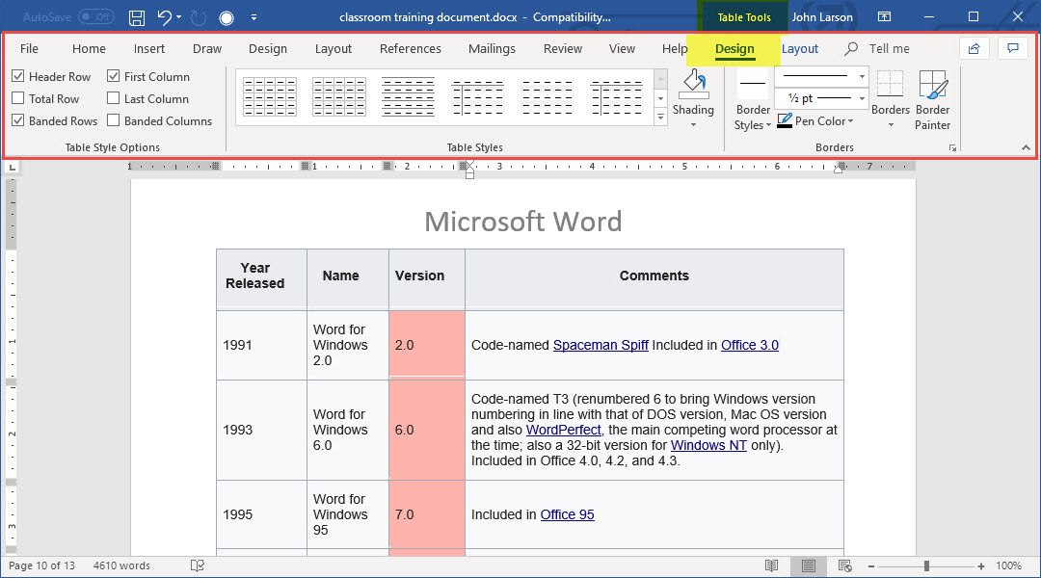Open the References tab
The width and height of the screenshot is (1041, 578).
[x=410, y=48]
